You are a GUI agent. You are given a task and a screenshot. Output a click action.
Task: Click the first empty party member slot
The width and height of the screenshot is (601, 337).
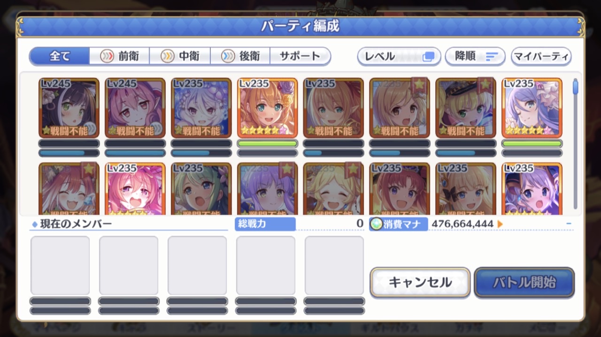pos(60,265)
